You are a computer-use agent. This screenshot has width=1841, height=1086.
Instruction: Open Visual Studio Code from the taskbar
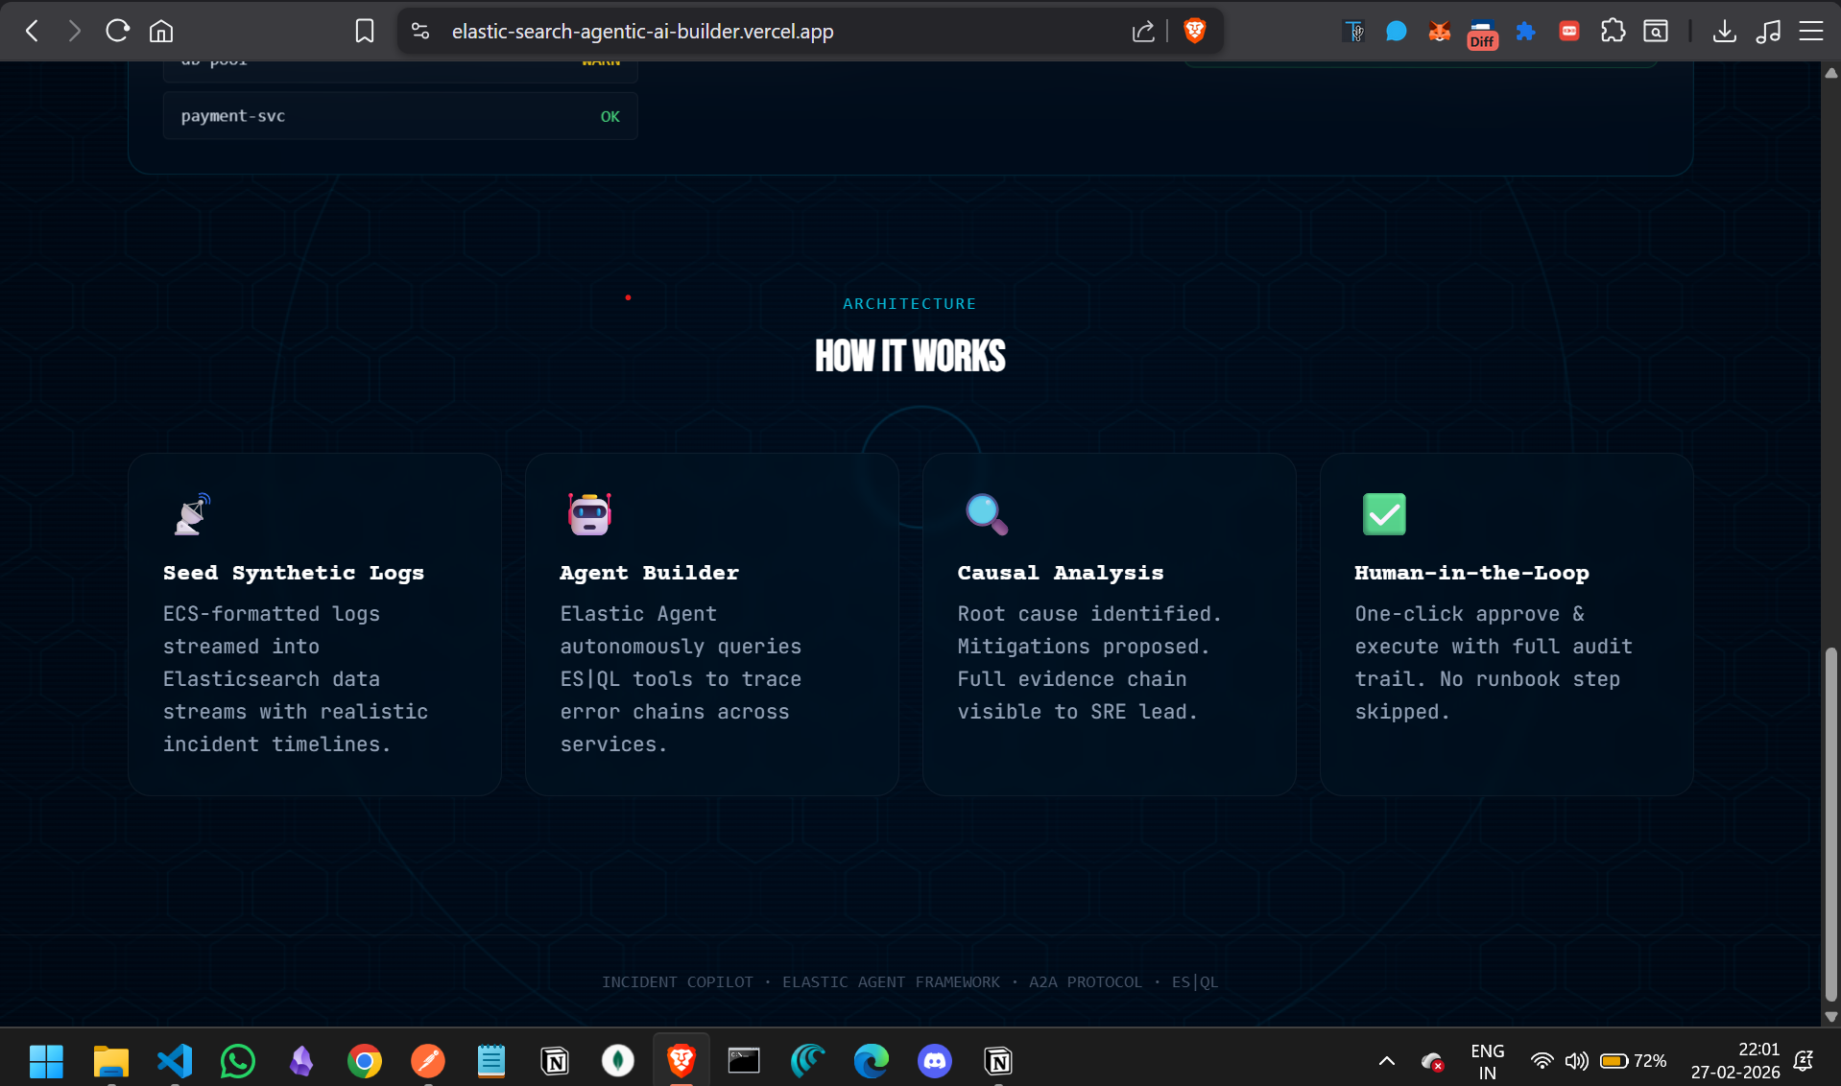tap(175, 1061)
